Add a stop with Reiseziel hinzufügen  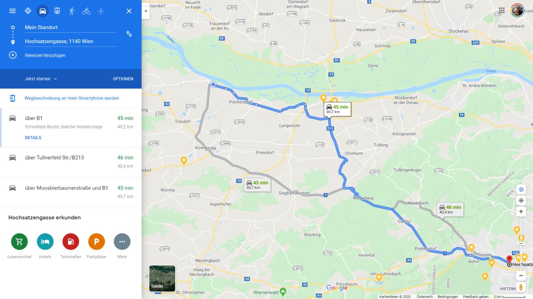click(x=45, y=55)
